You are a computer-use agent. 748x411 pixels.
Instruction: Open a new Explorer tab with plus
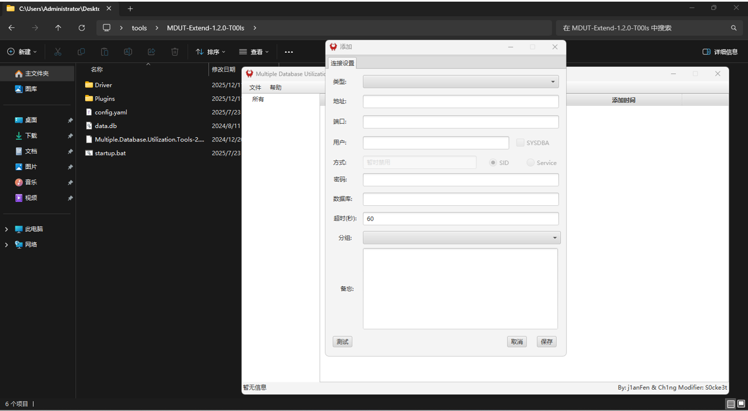point(130,9)
